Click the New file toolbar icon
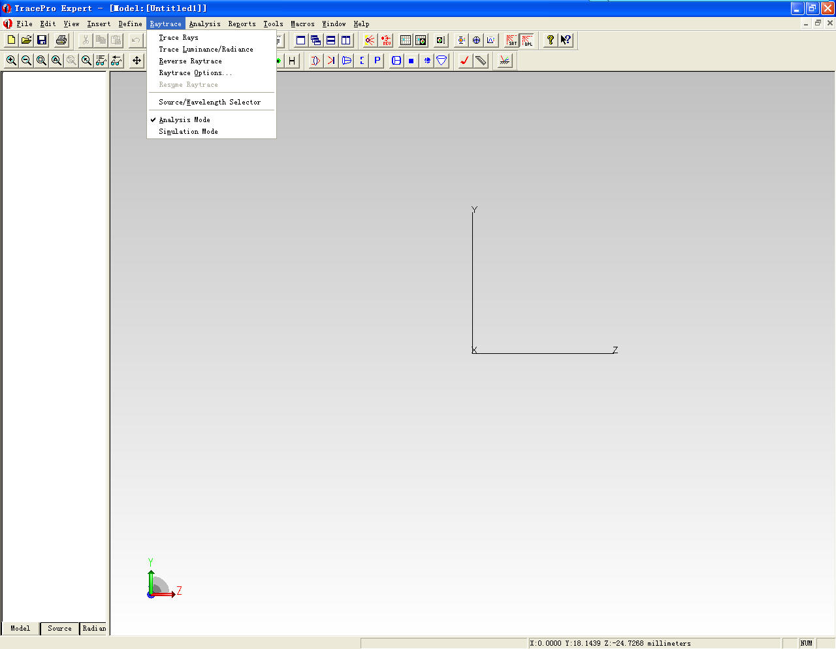Image resolution: width=836 pixels, height=649 pixels. click(x=11, y=40)
